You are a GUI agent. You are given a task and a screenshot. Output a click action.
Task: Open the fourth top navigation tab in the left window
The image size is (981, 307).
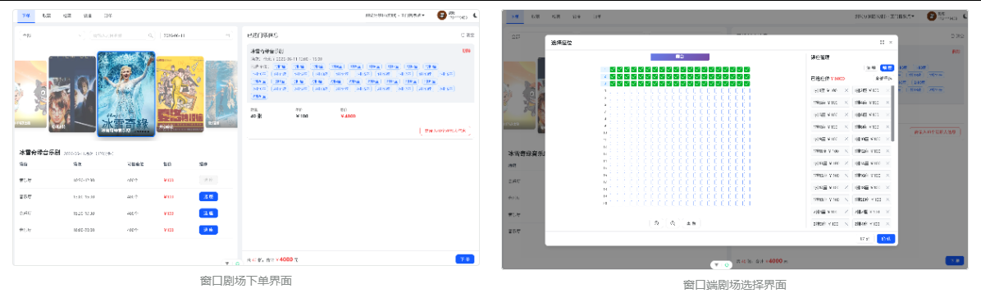click(x=88, y=15)
